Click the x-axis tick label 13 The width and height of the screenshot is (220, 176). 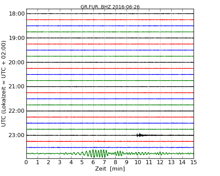pos(171,162)
